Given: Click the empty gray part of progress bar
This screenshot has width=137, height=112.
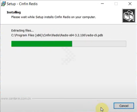Looking at the screenshot, I should point(99,44).
